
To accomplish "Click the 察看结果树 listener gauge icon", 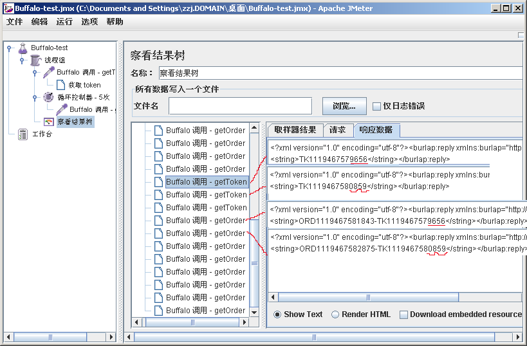I will pos(49,122).
